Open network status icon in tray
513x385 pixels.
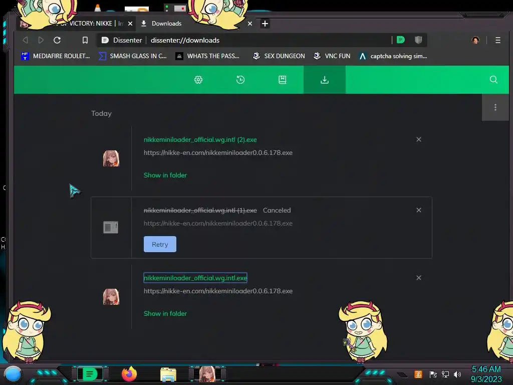tap(445, 374)
